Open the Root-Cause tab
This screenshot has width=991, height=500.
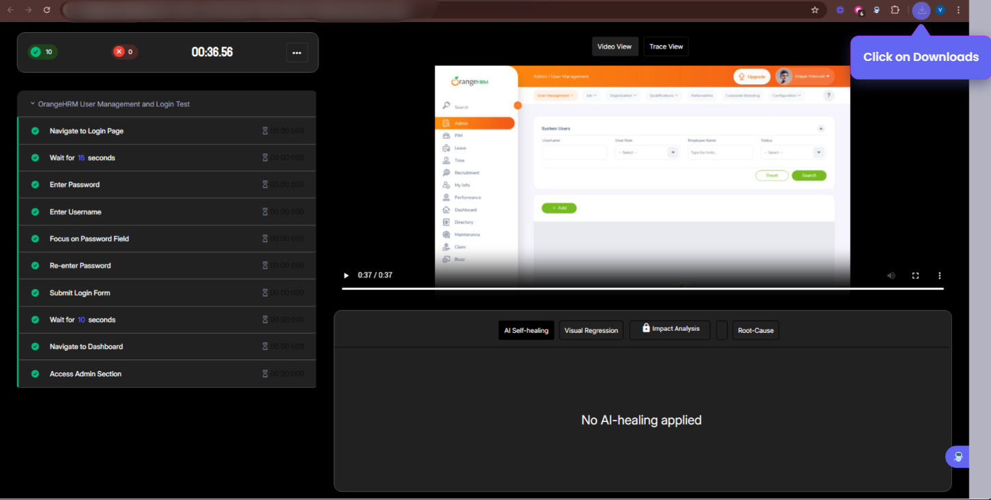pyautogui.click(x=755, y=330)
